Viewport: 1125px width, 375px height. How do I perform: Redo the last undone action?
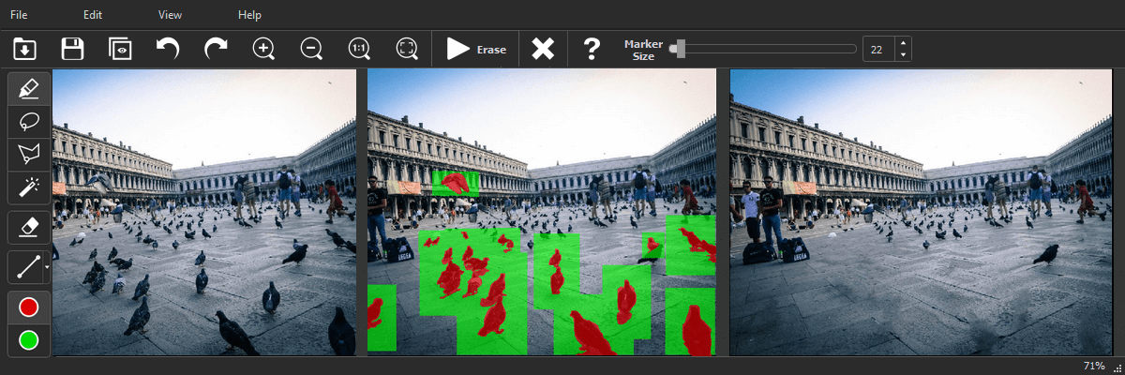click(216, 49)
